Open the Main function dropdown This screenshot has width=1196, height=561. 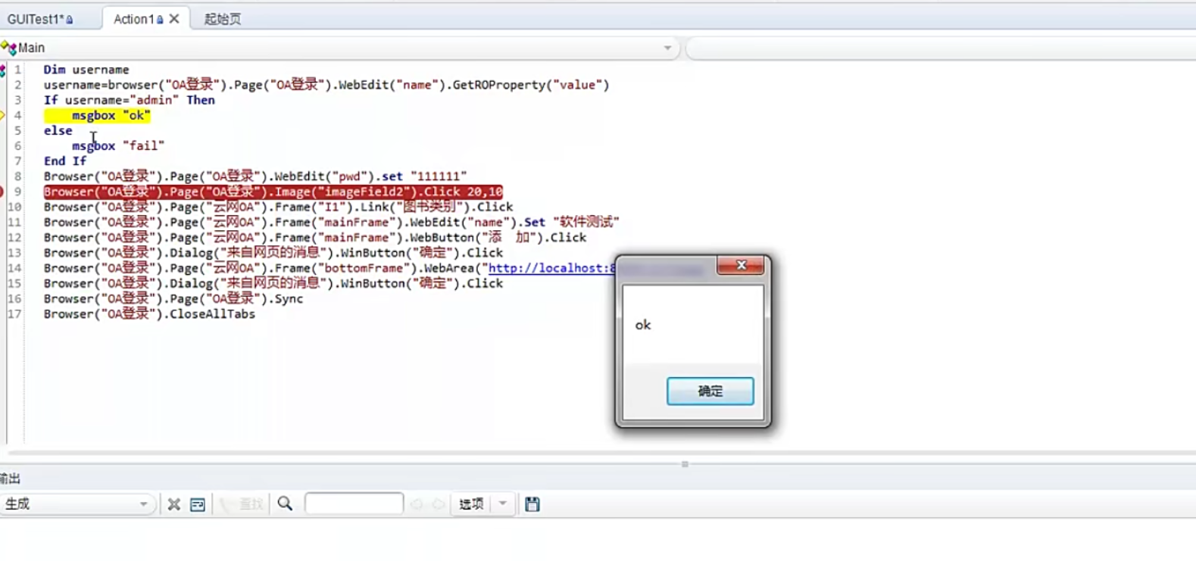[667, 48]
